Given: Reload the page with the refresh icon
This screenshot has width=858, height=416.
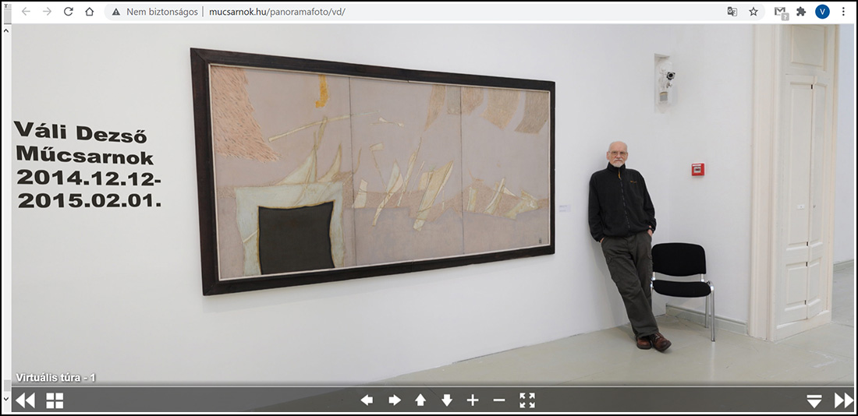Looking at the screenshot, I should (69, 12).
